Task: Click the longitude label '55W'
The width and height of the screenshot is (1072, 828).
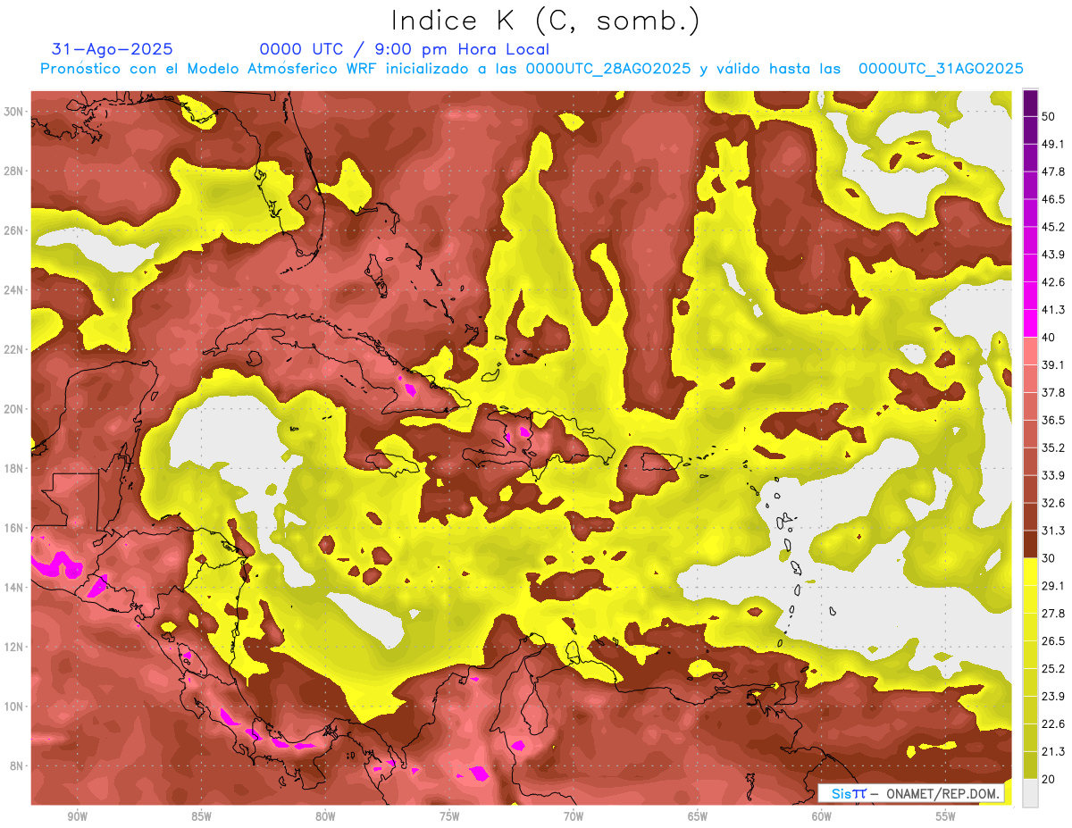Action: [946, 816]
